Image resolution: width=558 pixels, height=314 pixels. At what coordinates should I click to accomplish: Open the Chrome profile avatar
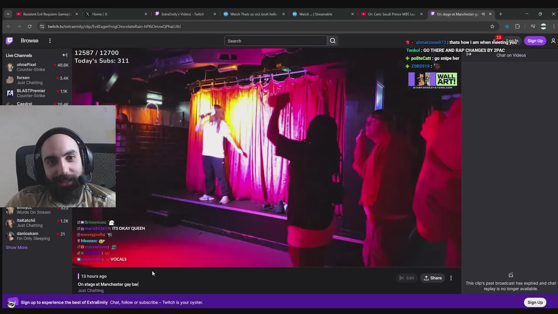(x=543, y=26)
